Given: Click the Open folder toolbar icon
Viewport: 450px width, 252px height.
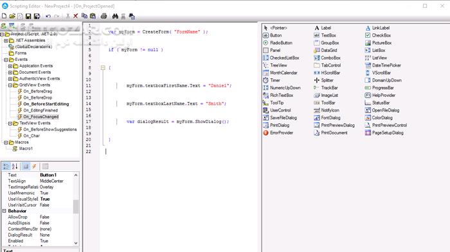Looking at the screenshot, I should (12, 16).
